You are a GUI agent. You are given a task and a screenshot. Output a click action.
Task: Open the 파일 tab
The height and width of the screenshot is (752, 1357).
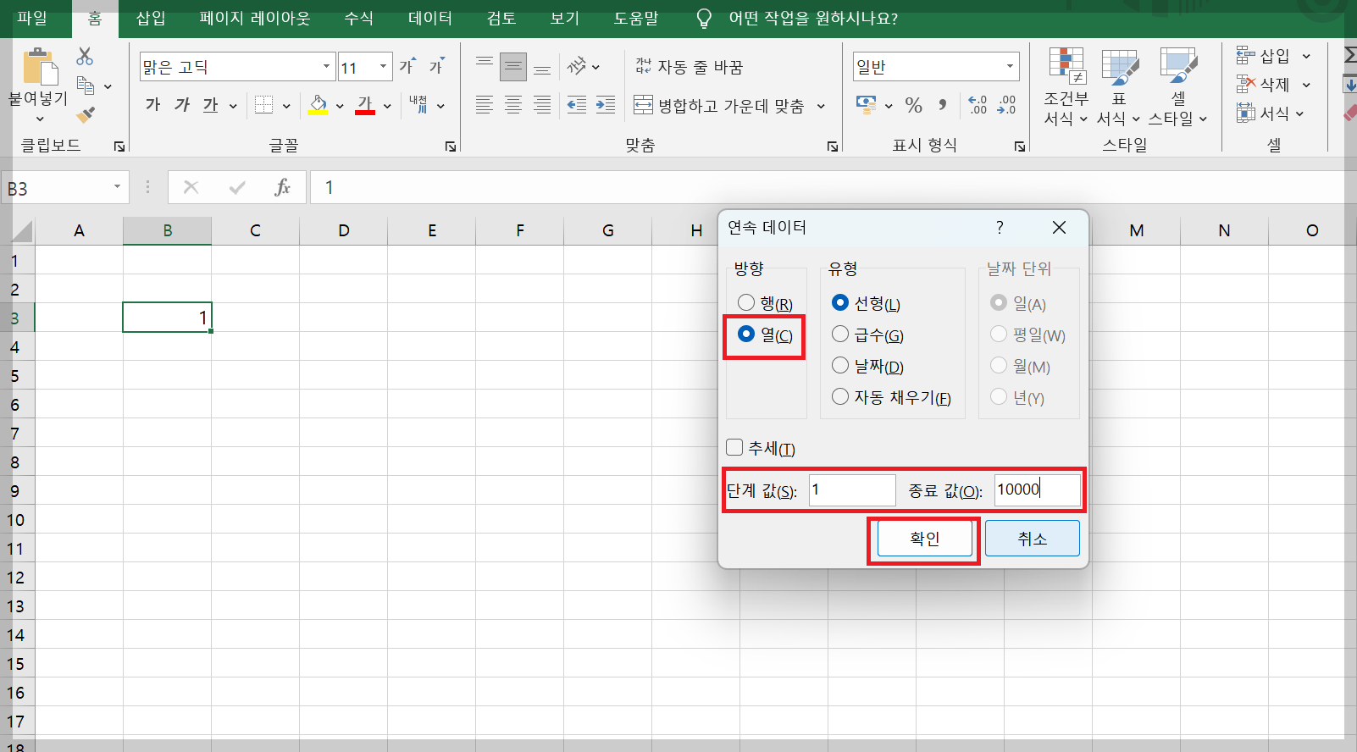tap(32, 19)
